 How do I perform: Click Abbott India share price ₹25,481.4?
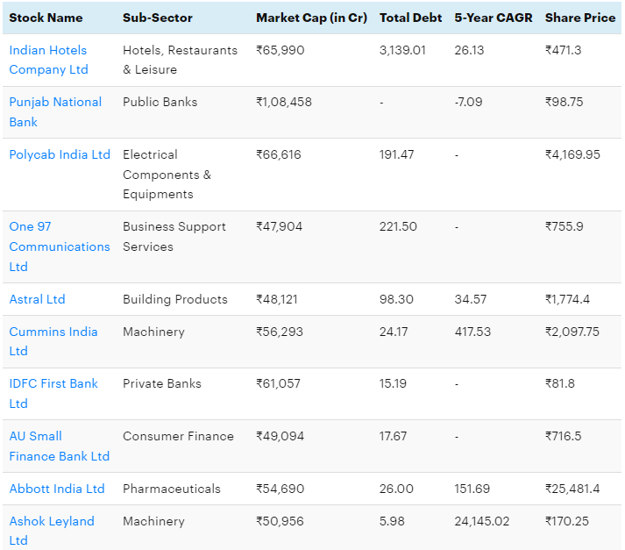pyautogui.click(x=572, y=489)
